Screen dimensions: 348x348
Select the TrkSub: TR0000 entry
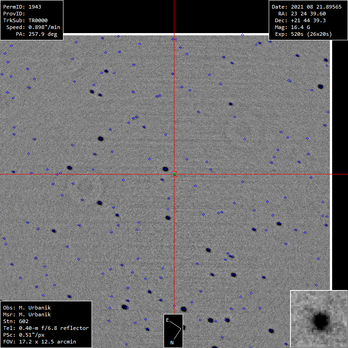25,20
